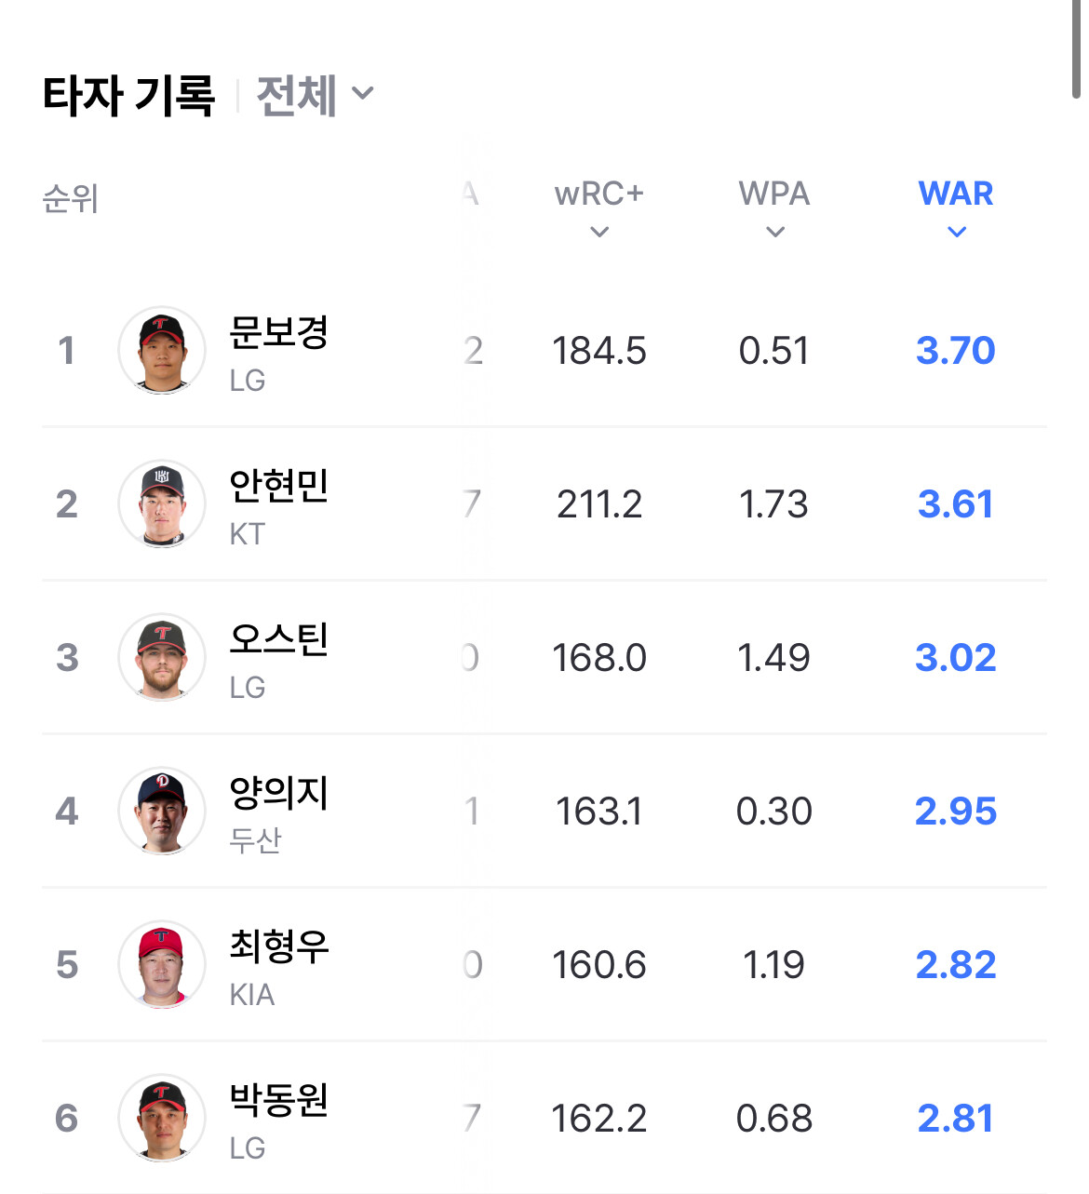The image size is (1089, 1194).
Task: Open 박동원 player name link
Action: (x=278, y=1100)
